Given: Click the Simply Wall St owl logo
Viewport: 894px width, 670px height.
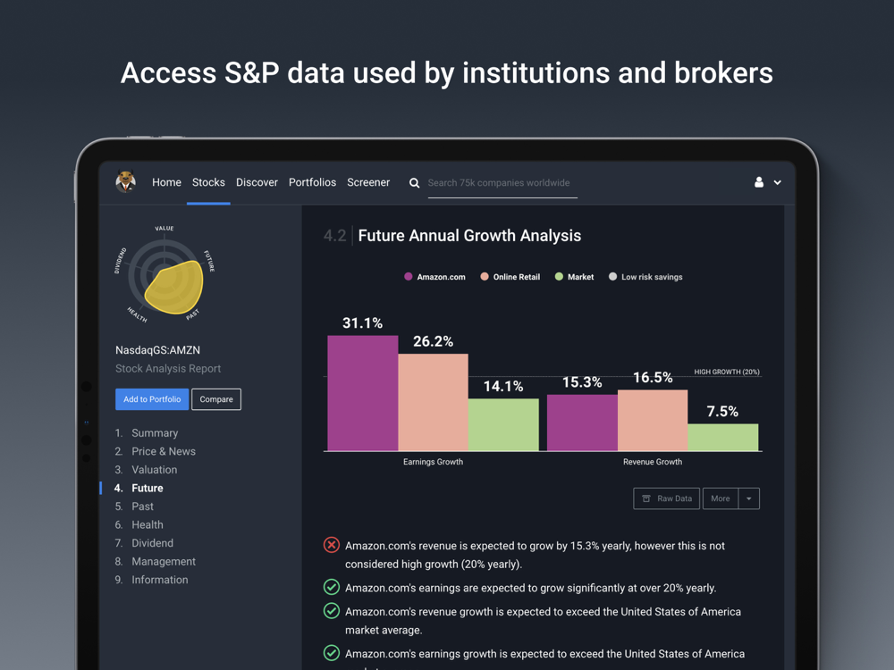Looking at the screenshot, I should pyautogui.click(x=126, y=182).
